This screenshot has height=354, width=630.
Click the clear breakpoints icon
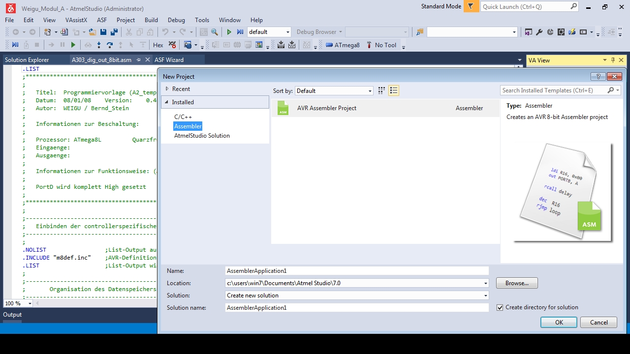coord(172,45)
